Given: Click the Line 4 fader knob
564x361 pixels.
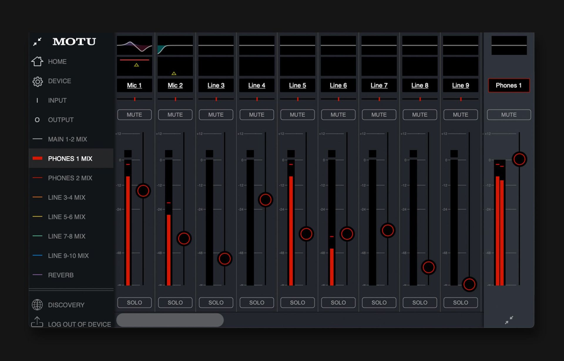Looking at the screenshot, I should [x=266, y=200].
